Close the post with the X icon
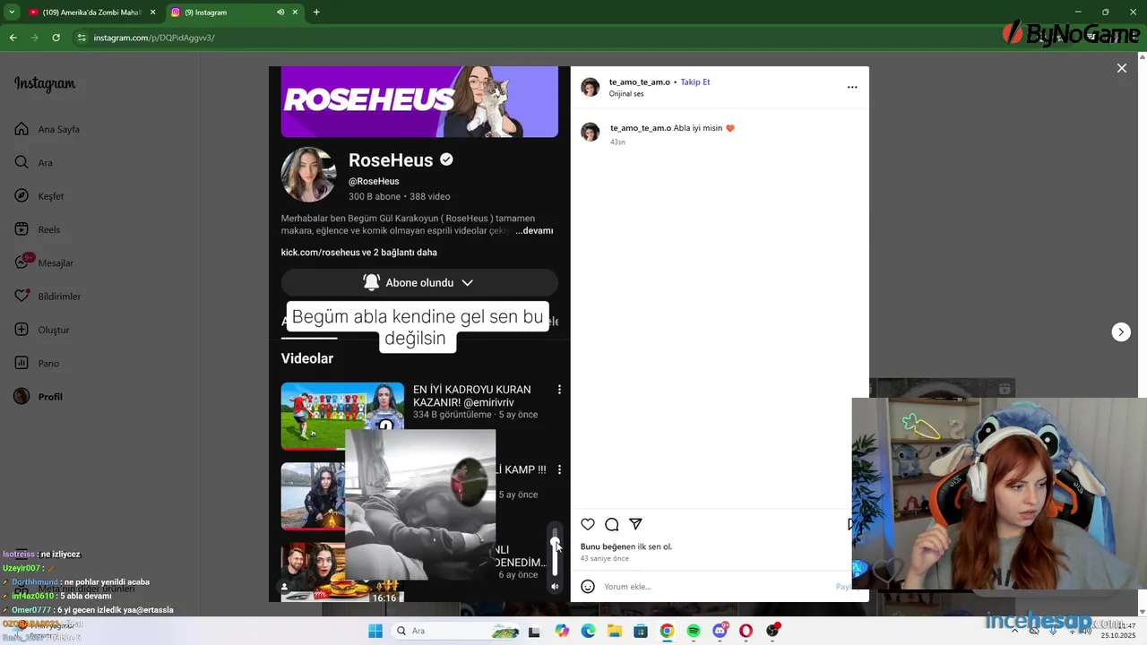The image size is (1147, 645). [1121, 68]
